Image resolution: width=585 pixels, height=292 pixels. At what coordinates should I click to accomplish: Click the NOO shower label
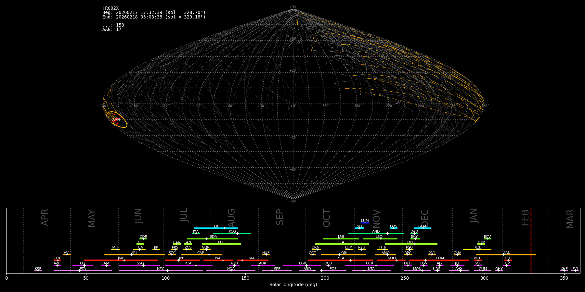point(392,258)
